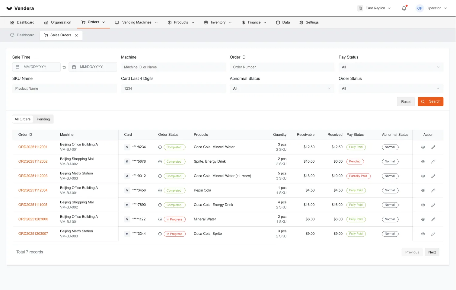
Task: Click the notification bell icon
Action: 404,8
